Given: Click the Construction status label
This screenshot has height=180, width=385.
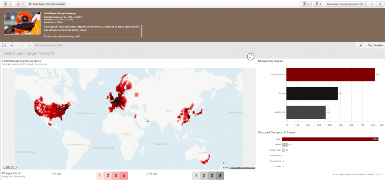Looking at the screenshot, I should (x=275, y=150).
